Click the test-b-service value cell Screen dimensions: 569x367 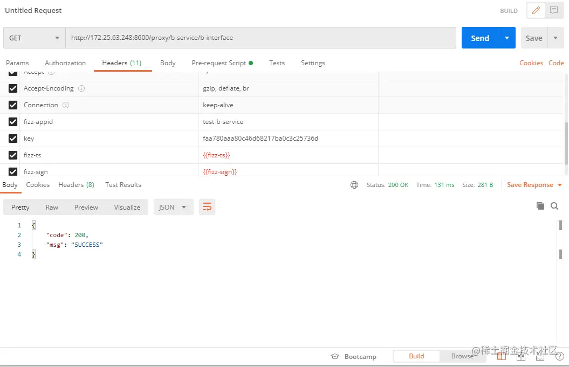(289, 121)
